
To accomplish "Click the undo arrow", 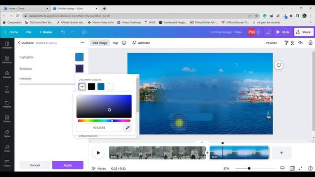I will 63,32.
